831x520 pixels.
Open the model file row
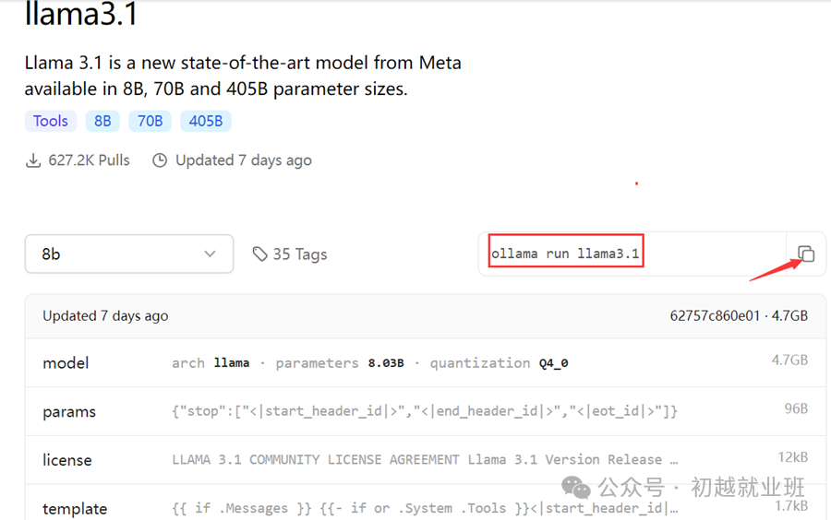coord(426,363)
